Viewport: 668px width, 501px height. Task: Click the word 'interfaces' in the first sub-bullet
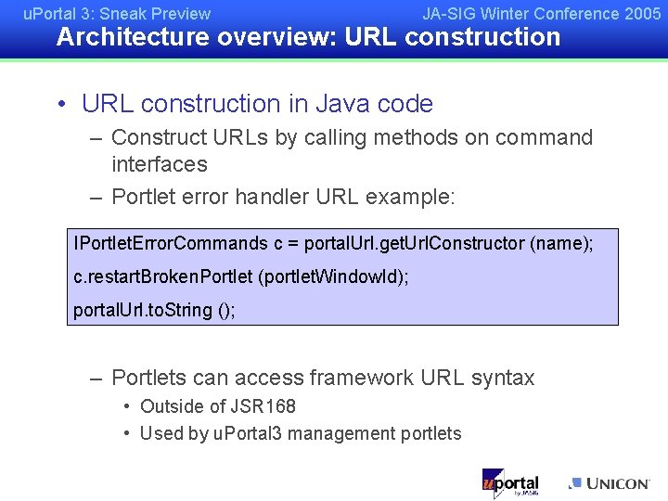160,164
